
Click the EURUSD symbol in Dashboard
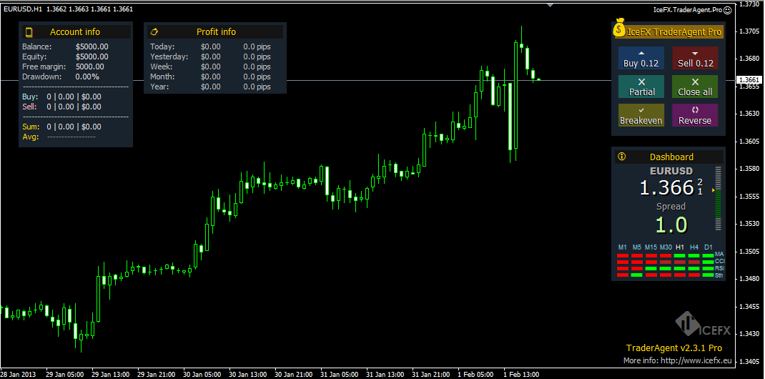click(671, 171)
